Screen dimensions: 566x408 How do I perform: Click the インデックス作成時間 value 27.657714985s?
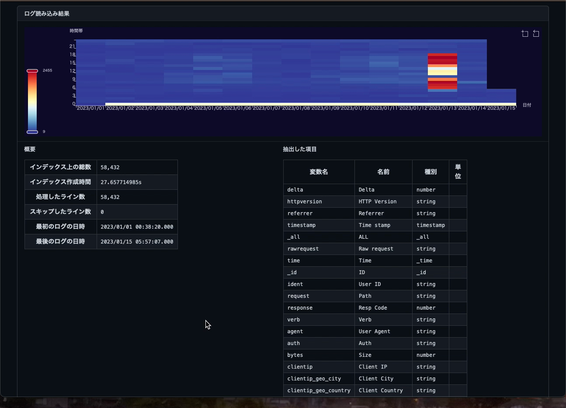click(121, 182)
